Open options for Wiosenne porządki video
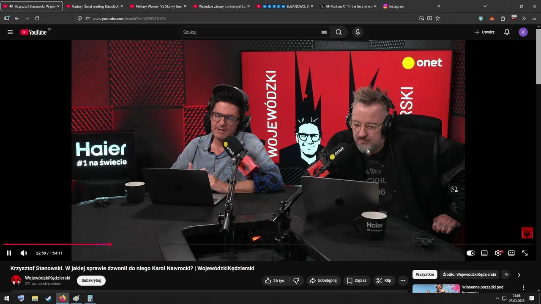Viewport: 541px width, 304px height. (x=523, y=288)
